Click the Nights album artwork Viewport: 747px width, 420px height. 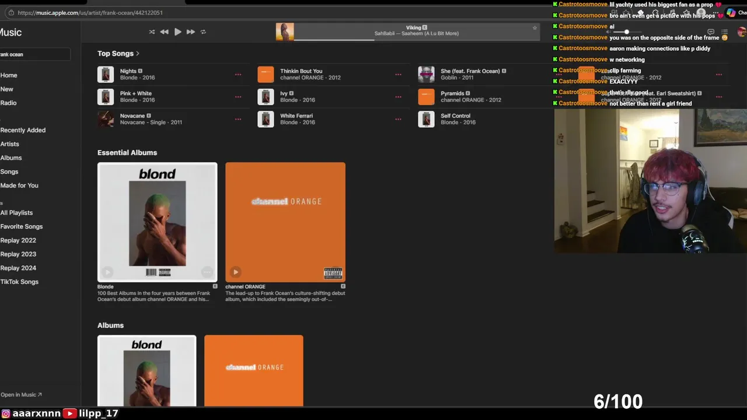[x=106, y=75]
